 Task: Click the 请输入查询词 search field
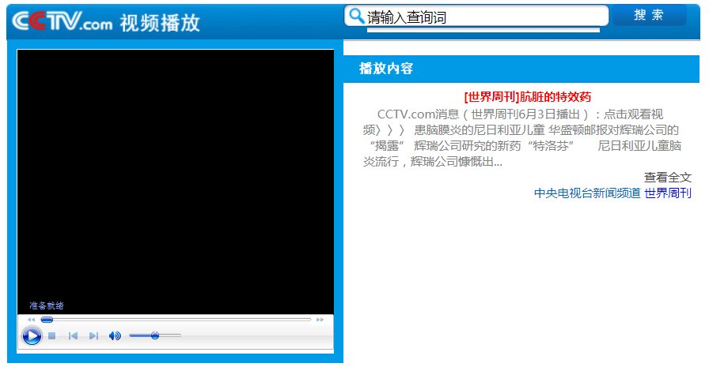[484, 17]
